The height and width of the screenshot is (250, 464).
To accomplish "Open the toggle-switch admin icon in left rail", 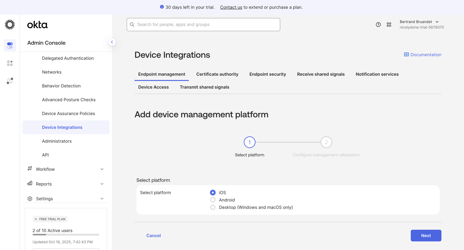I will (x=10, y=45).
